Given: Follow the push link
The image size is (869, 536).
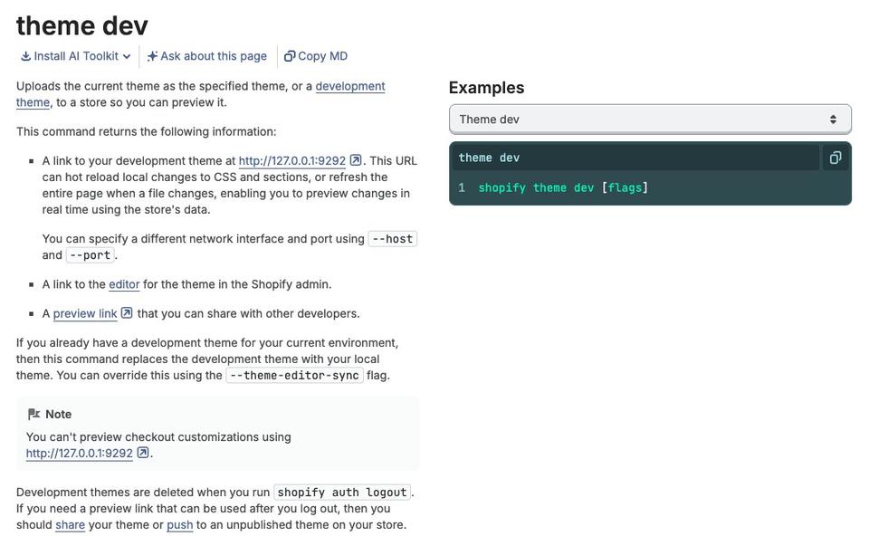Looking at the screenshot, I should [179, 525].
